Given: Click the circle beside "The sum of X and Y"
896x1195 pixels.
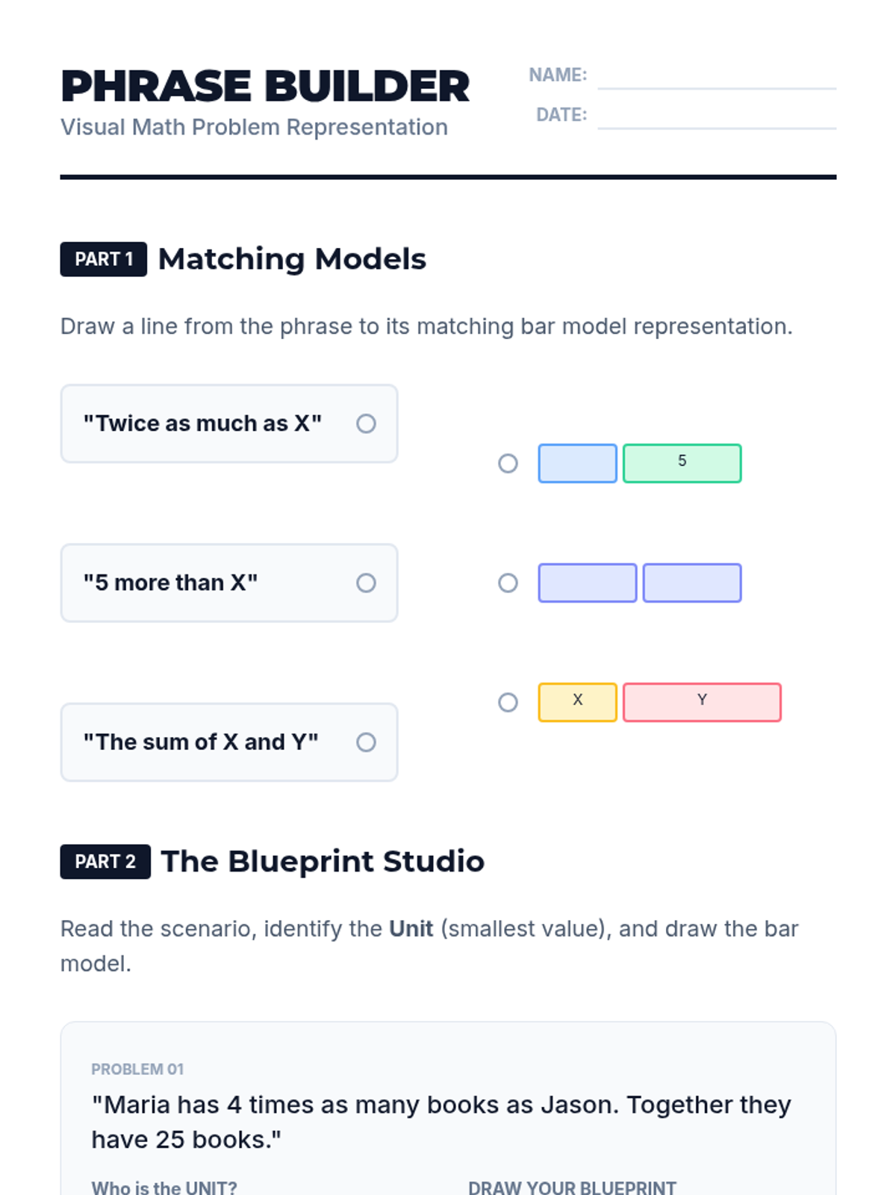Looking at the screenshot, I should pos(366,742).
